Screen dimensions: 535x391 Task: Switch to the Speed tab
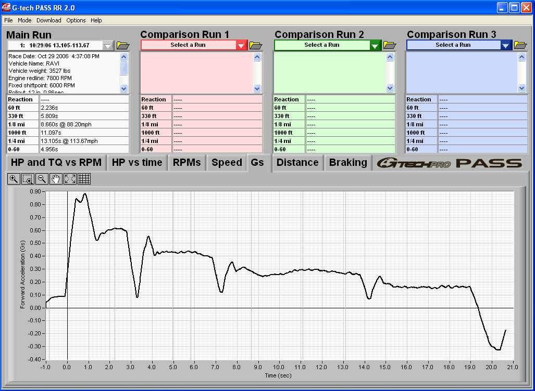227,163
